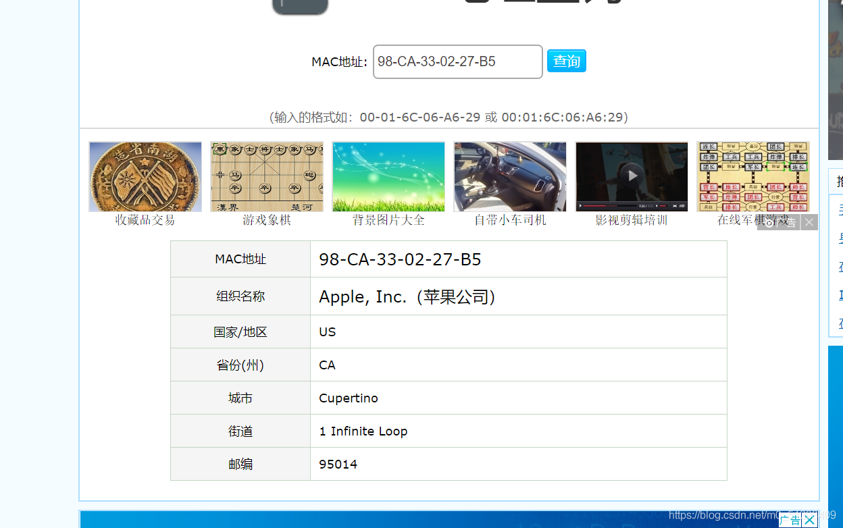Open the 游戏象棋 chessboard thumbnail
843x528 pixels.
[267, 177]
